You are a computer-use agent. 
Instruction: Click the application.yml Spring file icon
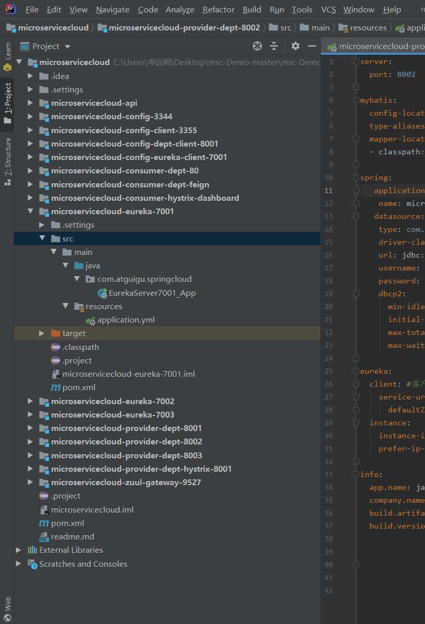click(91, 320)
